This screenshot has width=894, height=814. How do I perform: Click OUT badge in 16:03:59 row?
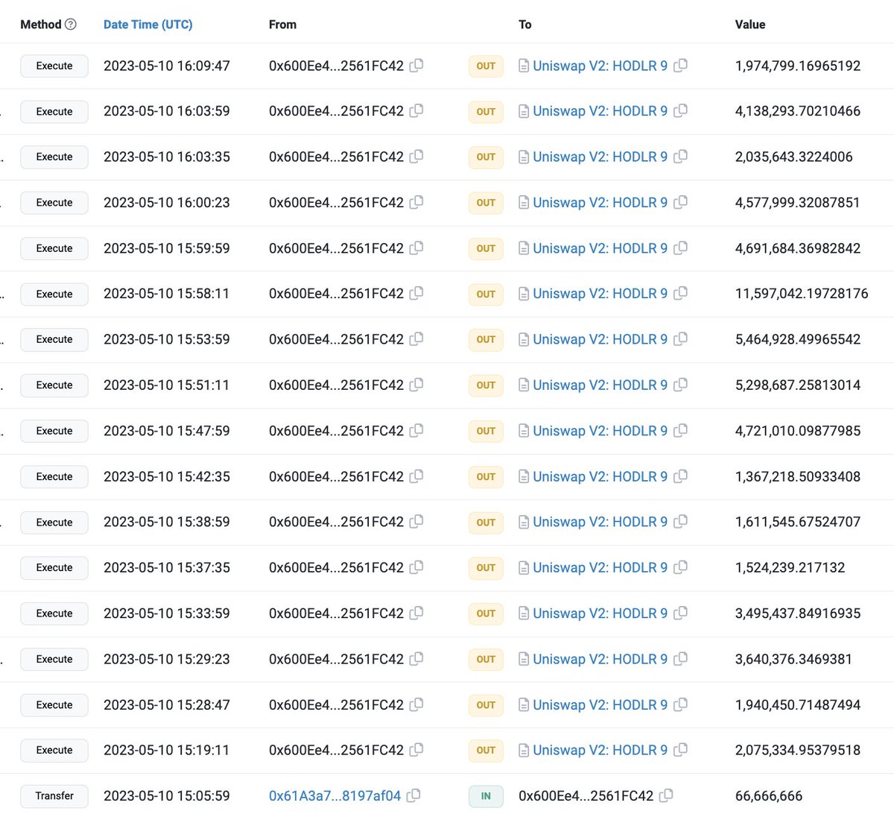pyautogui.click(x=486, y=112)
